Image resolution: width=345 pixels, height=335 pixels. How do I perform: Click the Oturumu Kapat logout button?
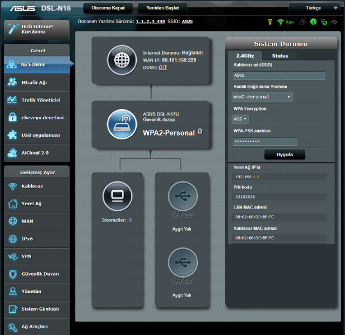108,8
